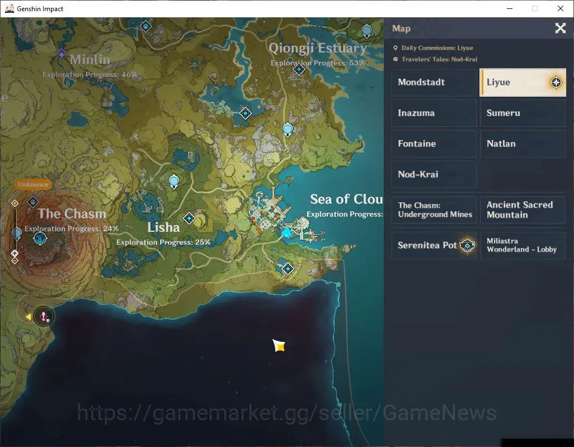Switch map to Inazuma
The width and height of the screenshot is (574, 447).
(434, 113)
